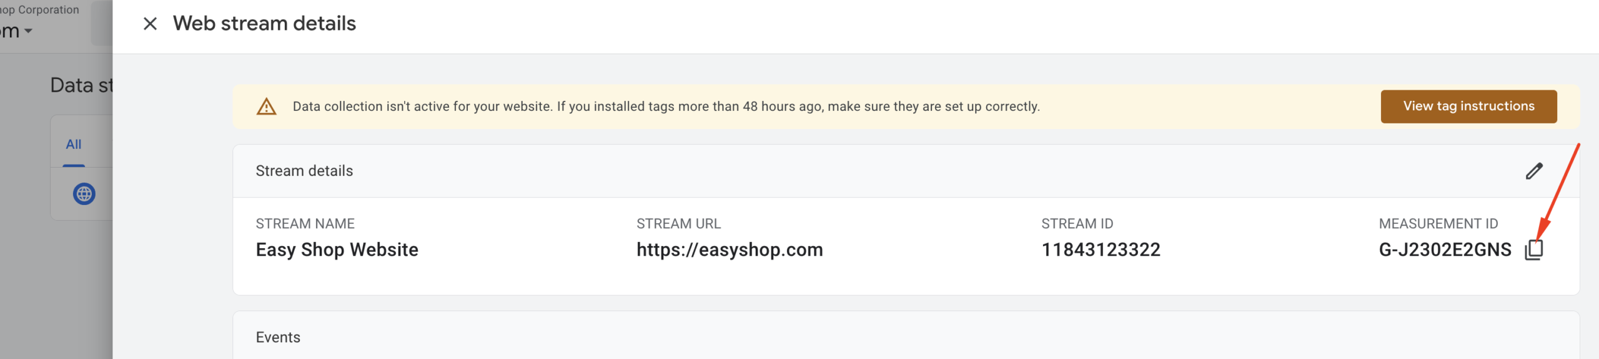Click the Data streams heading behind panel
Screen dimensions: 1599x359
(x=81, y=85)
